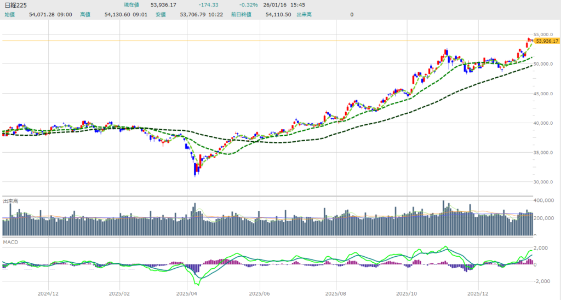Click the 現在値 label in the header

coord(131,5)
